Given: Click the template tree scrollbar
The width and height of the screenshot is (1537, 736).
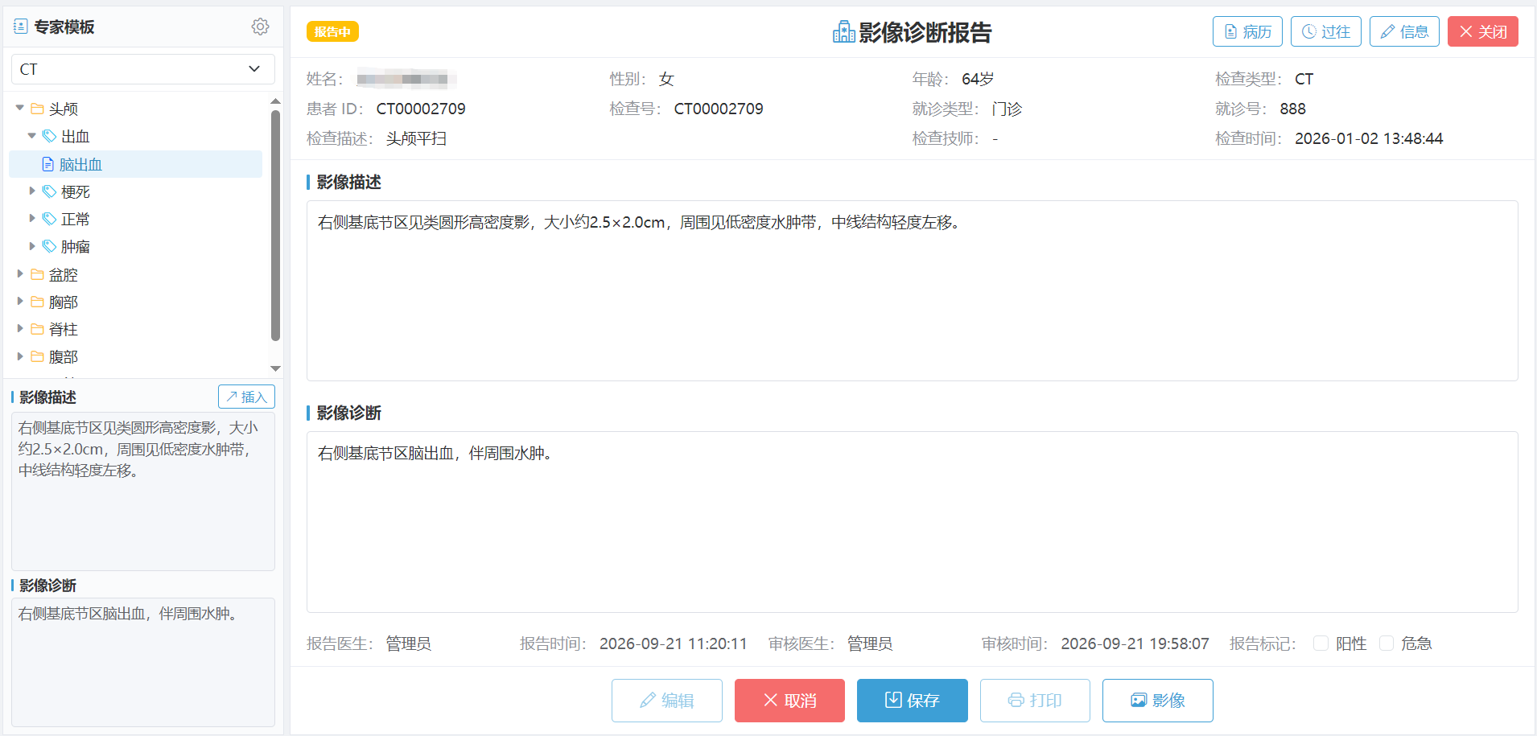Looking at the screenshot, I should (x=275, y=225).
